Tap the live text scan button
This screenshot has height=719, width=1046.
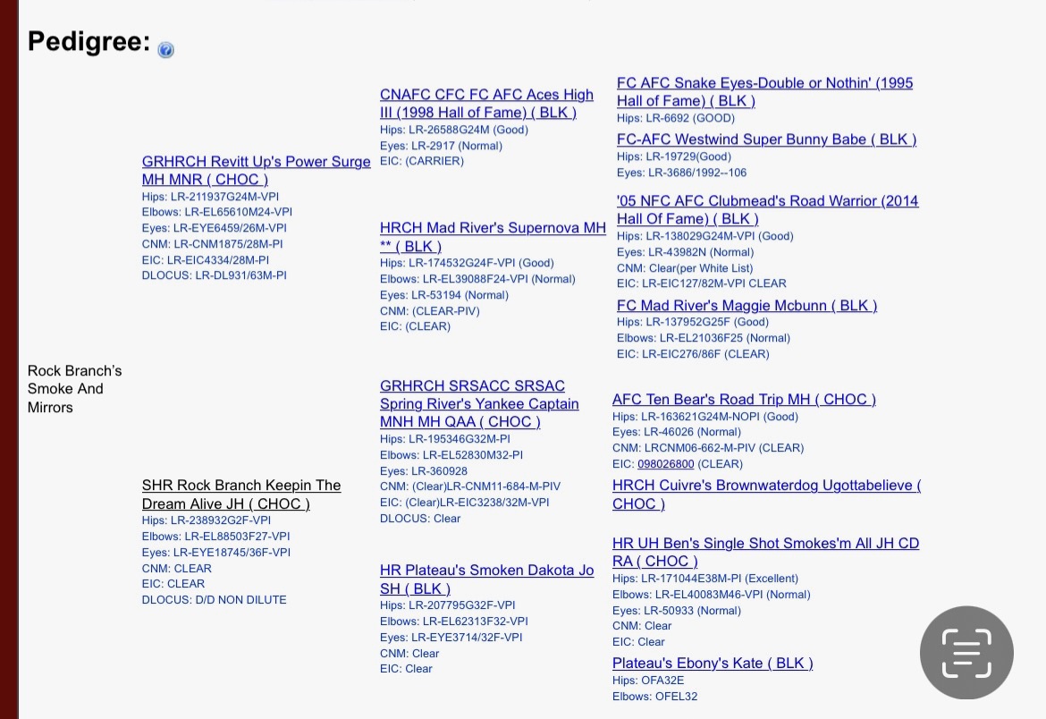click(966, 652)
